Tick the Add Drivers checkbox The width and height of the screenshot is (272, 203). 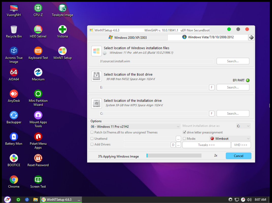click(x=92, y=144)
